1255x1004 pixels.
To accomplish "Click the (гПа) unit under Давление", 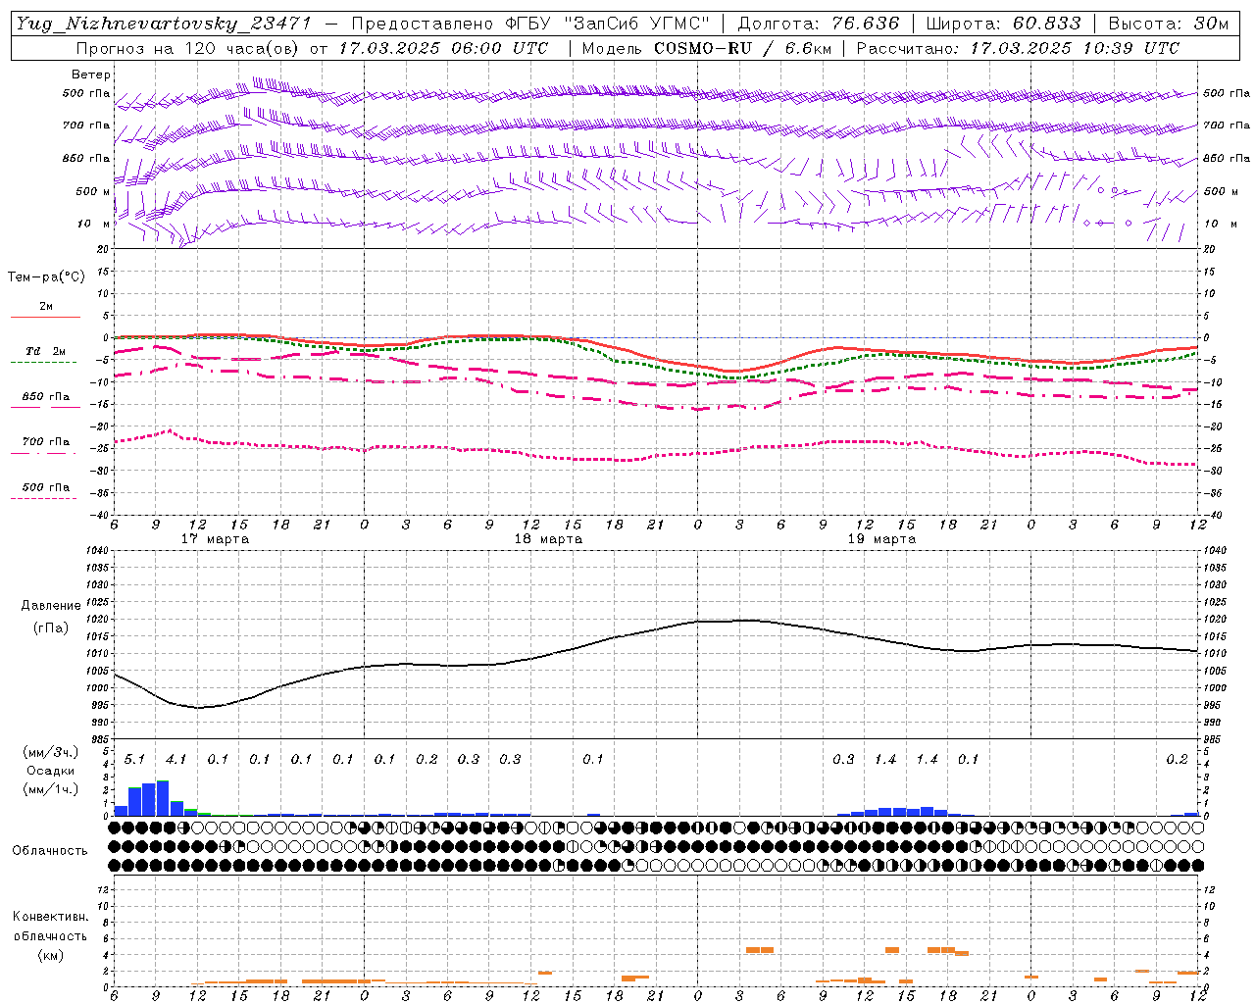I will point(51,628).
